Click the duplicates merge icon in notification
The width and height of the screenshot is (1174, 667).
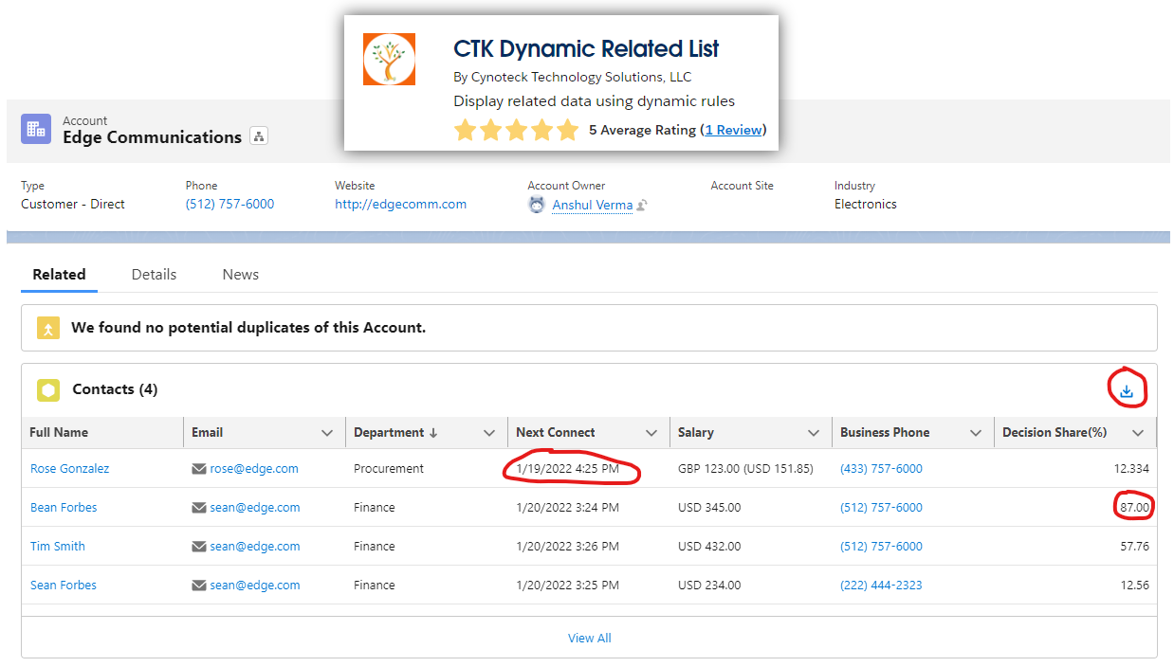pos(48,328)
